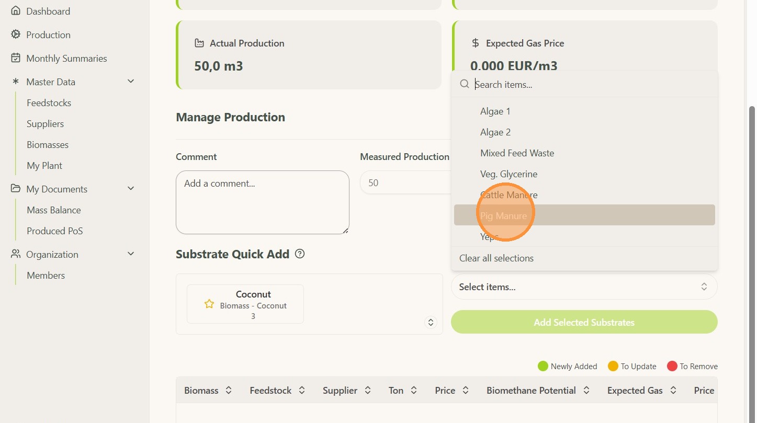The image size is (757, 423).
Task: Open the Mass Balance page
Action: [x=54, y=210]
